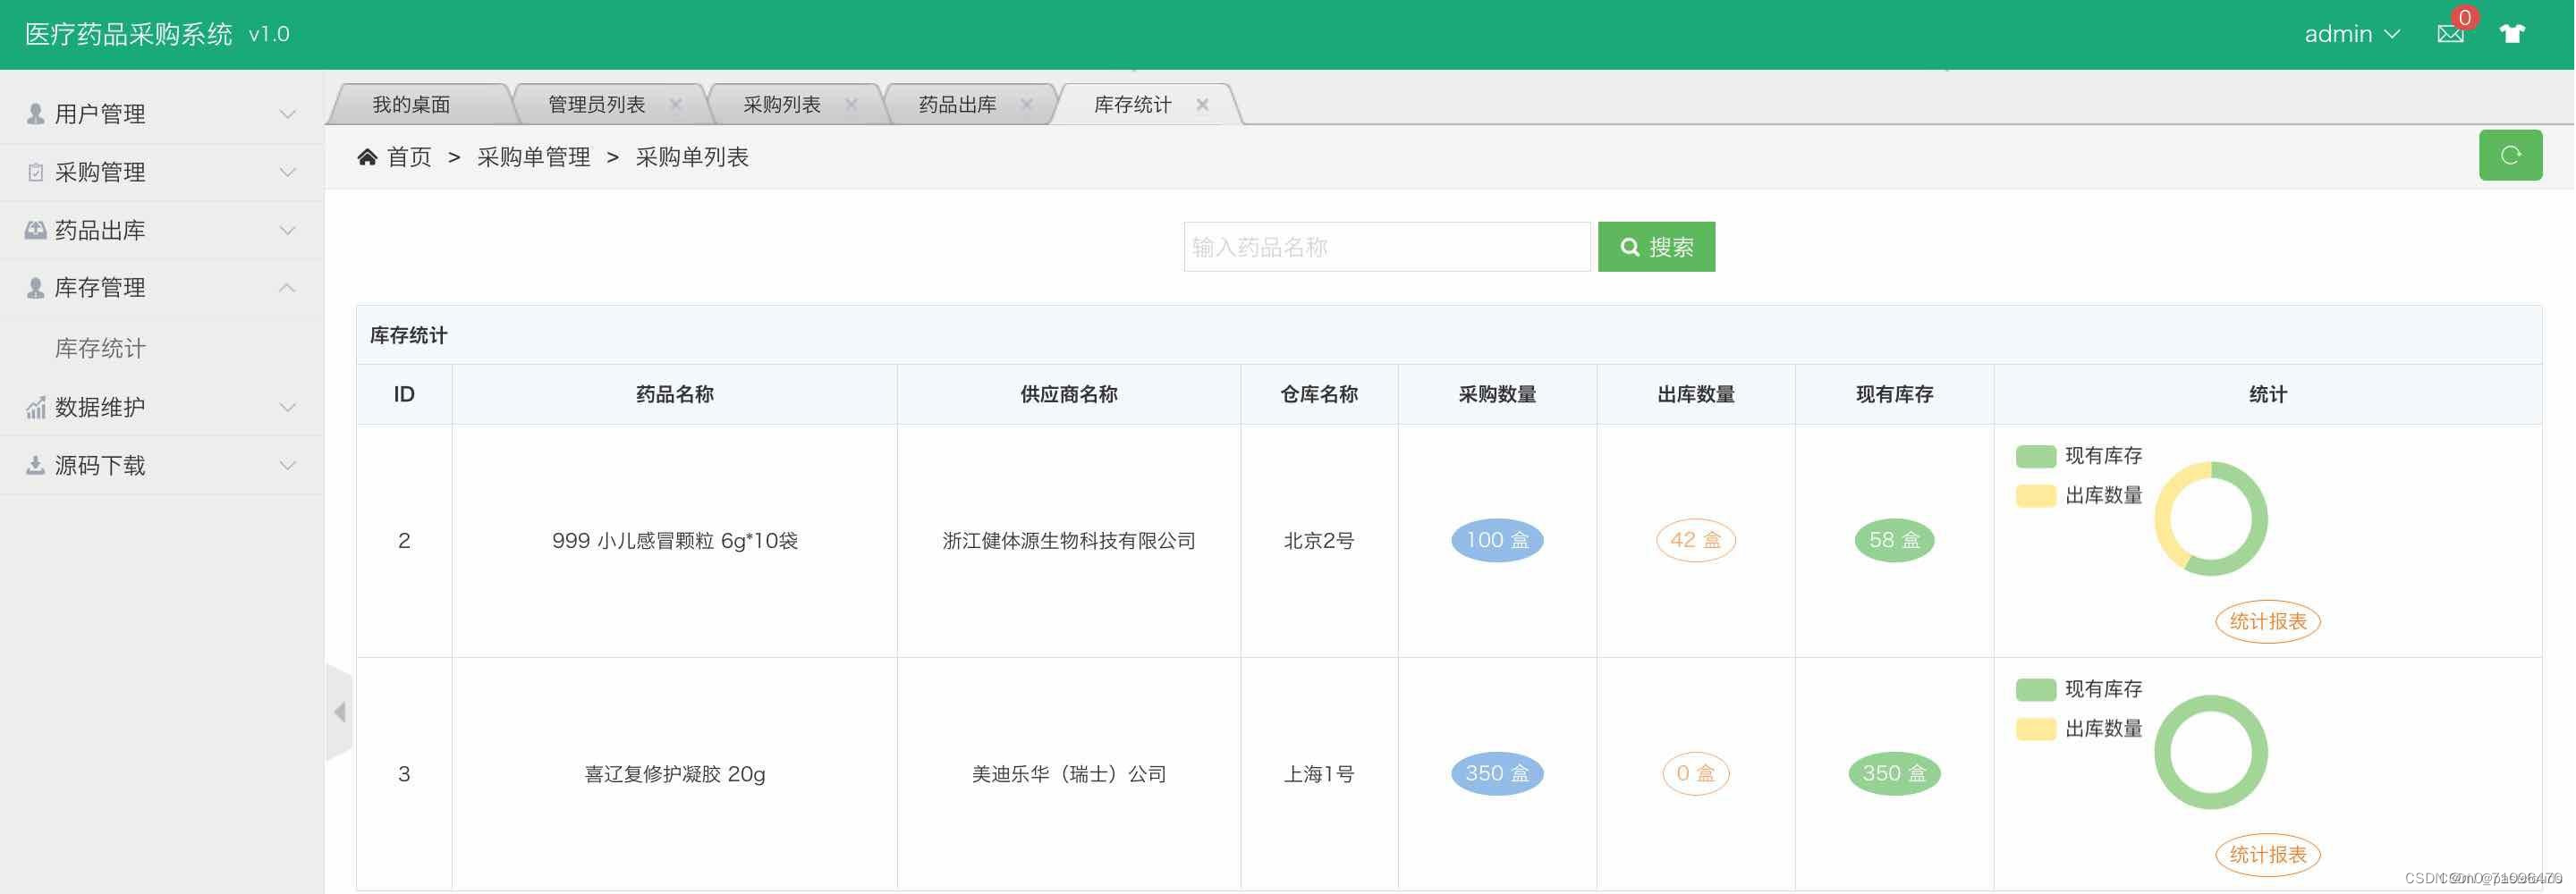This screenshot has width=2576, height=894.
Task: Click the 库存管理 inventory icon
Action: point(33,287)
